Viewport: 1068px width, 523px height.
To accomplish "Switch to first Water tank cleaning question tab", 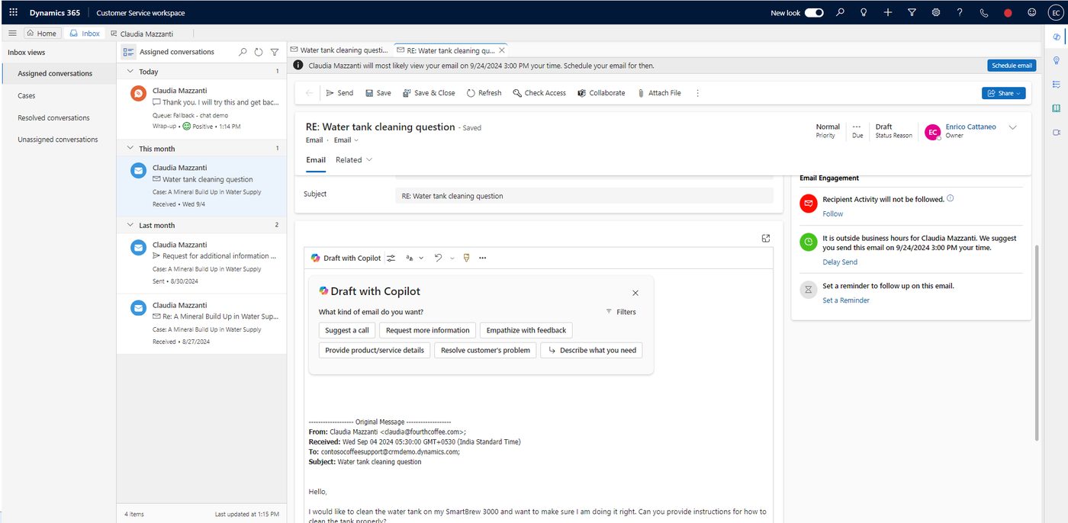I will click(x=339, y=50).
